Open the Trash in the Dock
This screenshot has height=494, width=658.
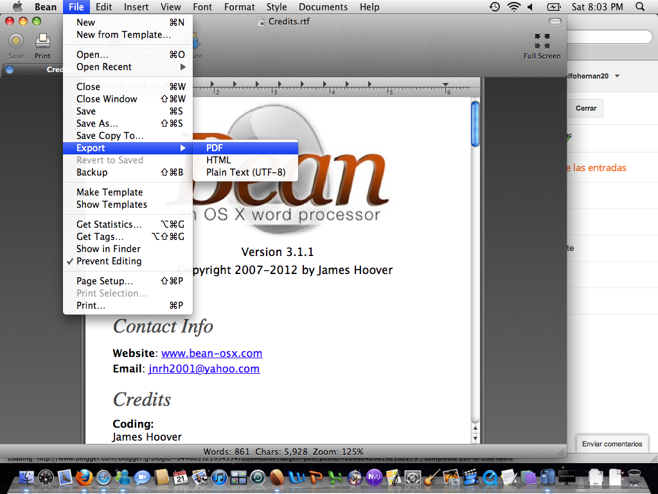pyautogui.click(x=634, y=478)
